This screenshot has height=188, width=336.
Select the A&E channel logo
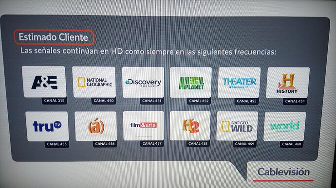(44, 82)
